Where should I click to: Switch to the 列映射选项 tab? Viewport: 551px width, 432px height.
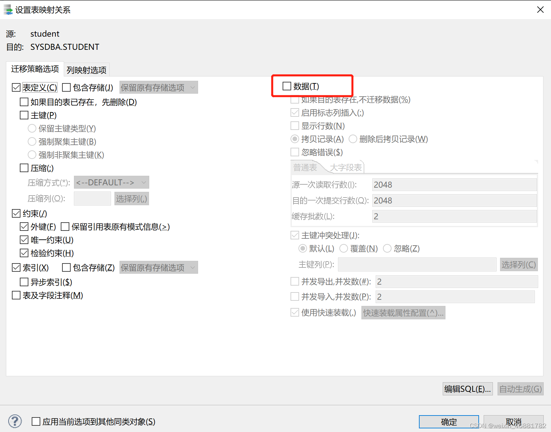coord(86,70)
